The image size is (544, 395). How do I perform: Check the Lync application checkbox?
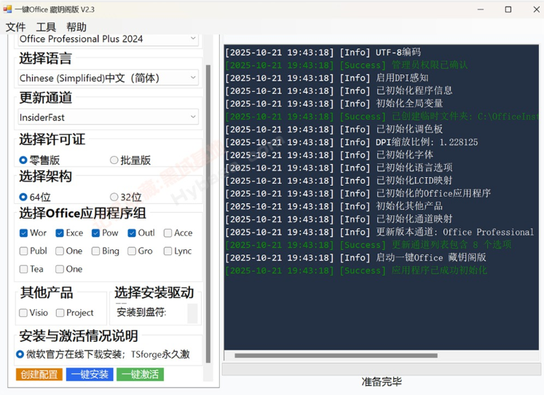(167, 251)
